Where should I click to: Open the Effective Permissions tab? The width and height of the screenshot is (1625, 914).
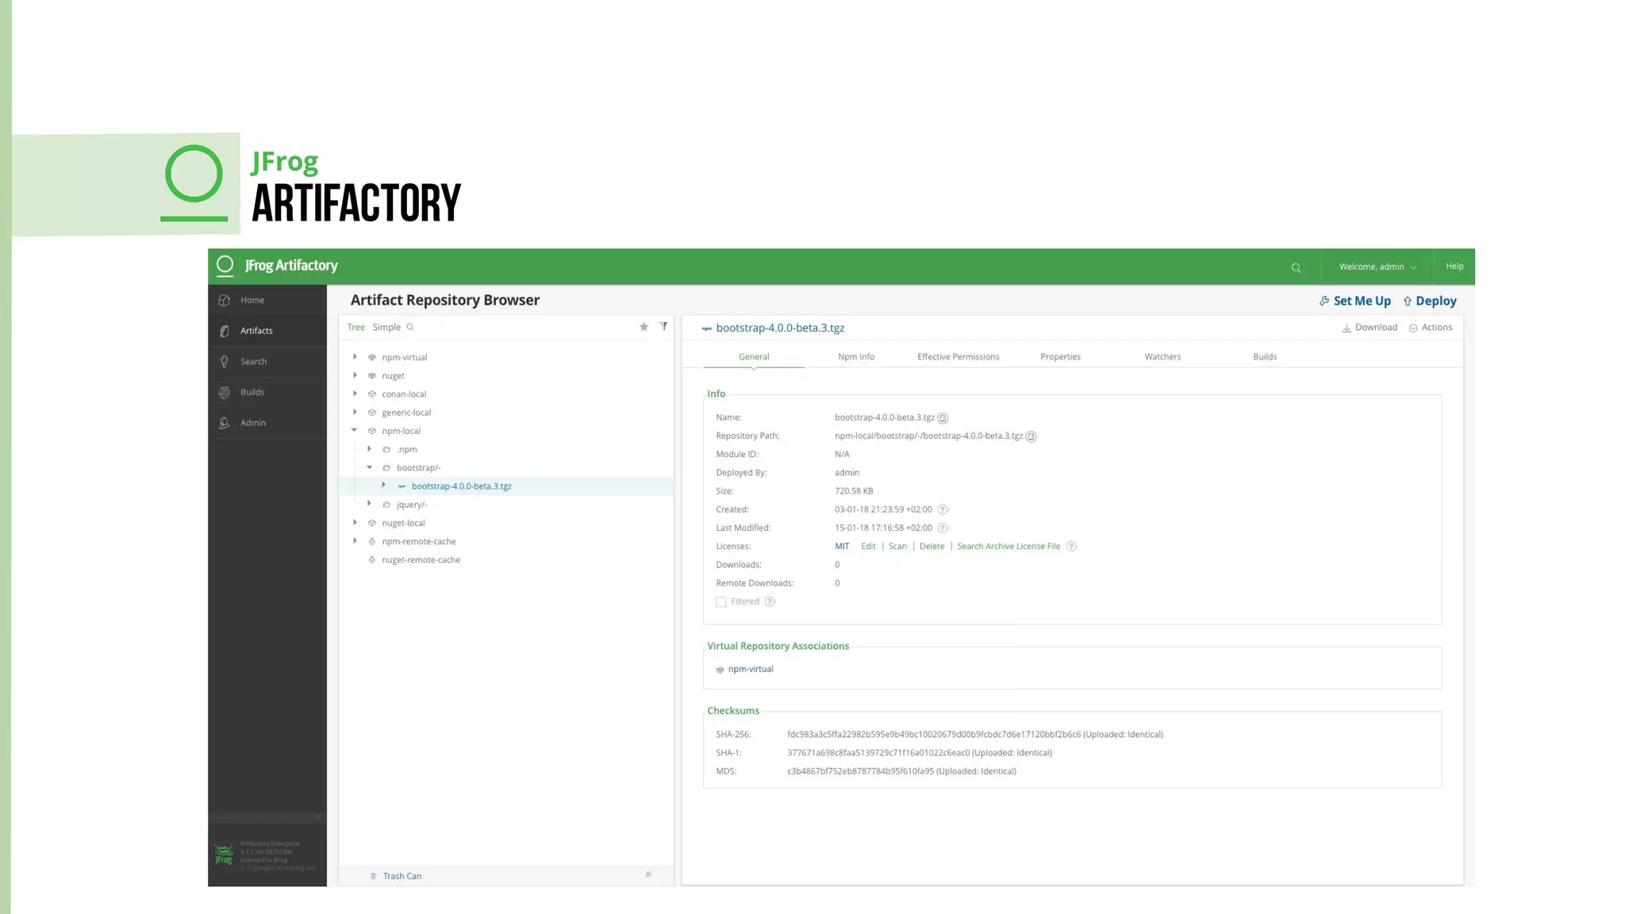(x=958, y=357)
